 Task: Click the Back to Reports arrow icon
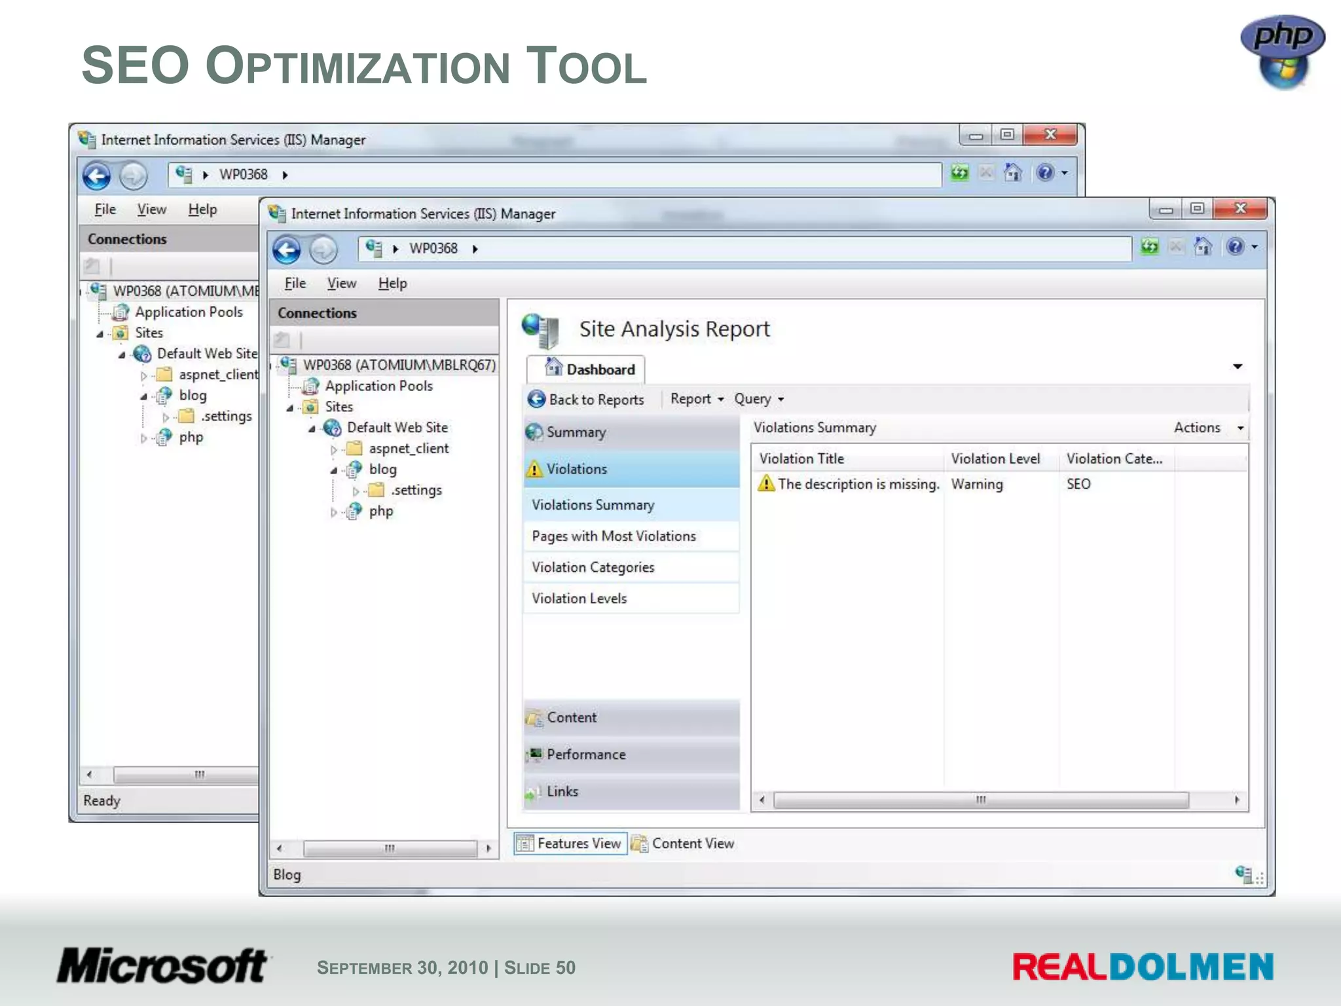click(x=536, y=399)
